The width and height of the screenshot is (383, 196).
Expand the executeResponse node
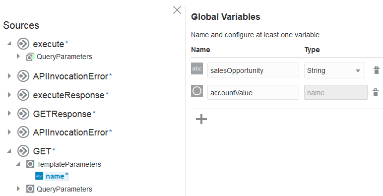click(x=9, y=95)
